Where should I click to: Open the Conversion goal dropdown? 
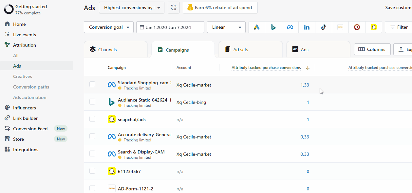point(109,27)
